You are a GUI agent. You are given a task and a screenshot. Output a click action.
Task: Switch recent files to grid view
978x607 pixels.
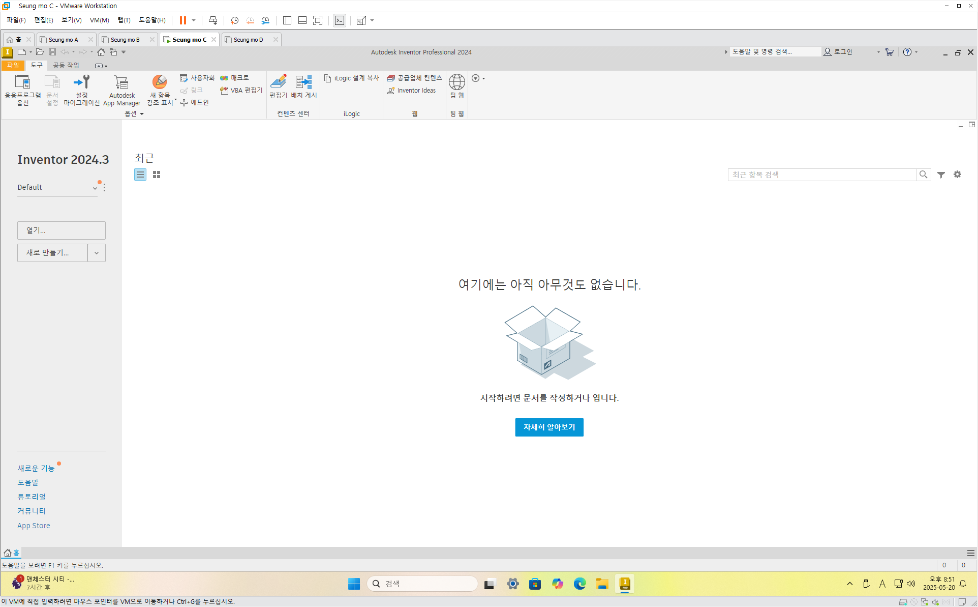coord(157,175)
